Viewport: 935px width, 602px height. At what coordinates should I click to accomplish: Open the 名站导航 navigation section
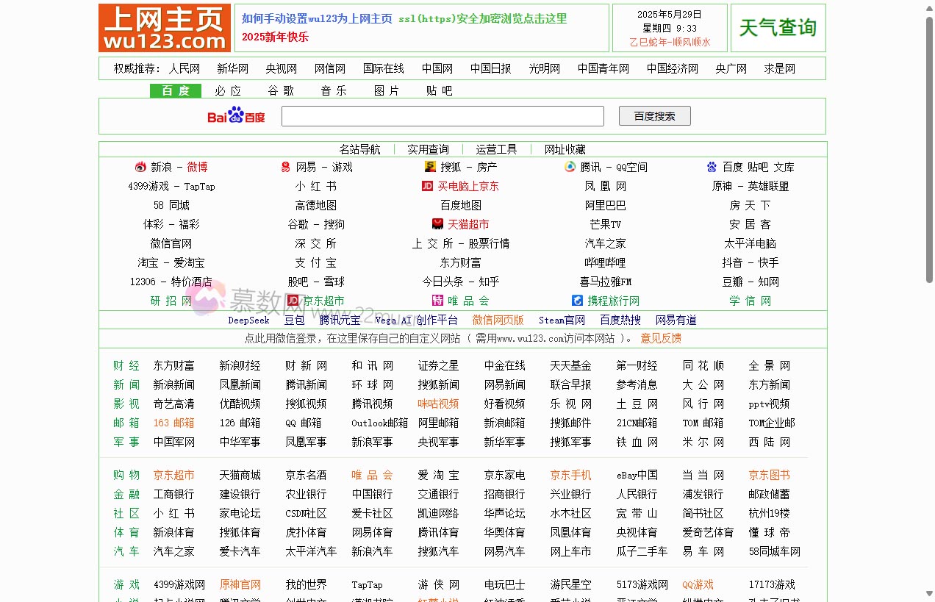point(359,148)
